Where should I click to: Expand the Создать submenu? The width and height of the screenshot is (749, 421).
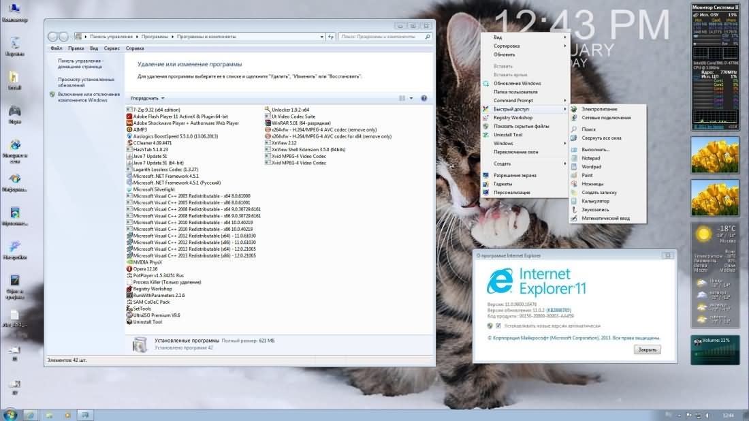[525, 163]
